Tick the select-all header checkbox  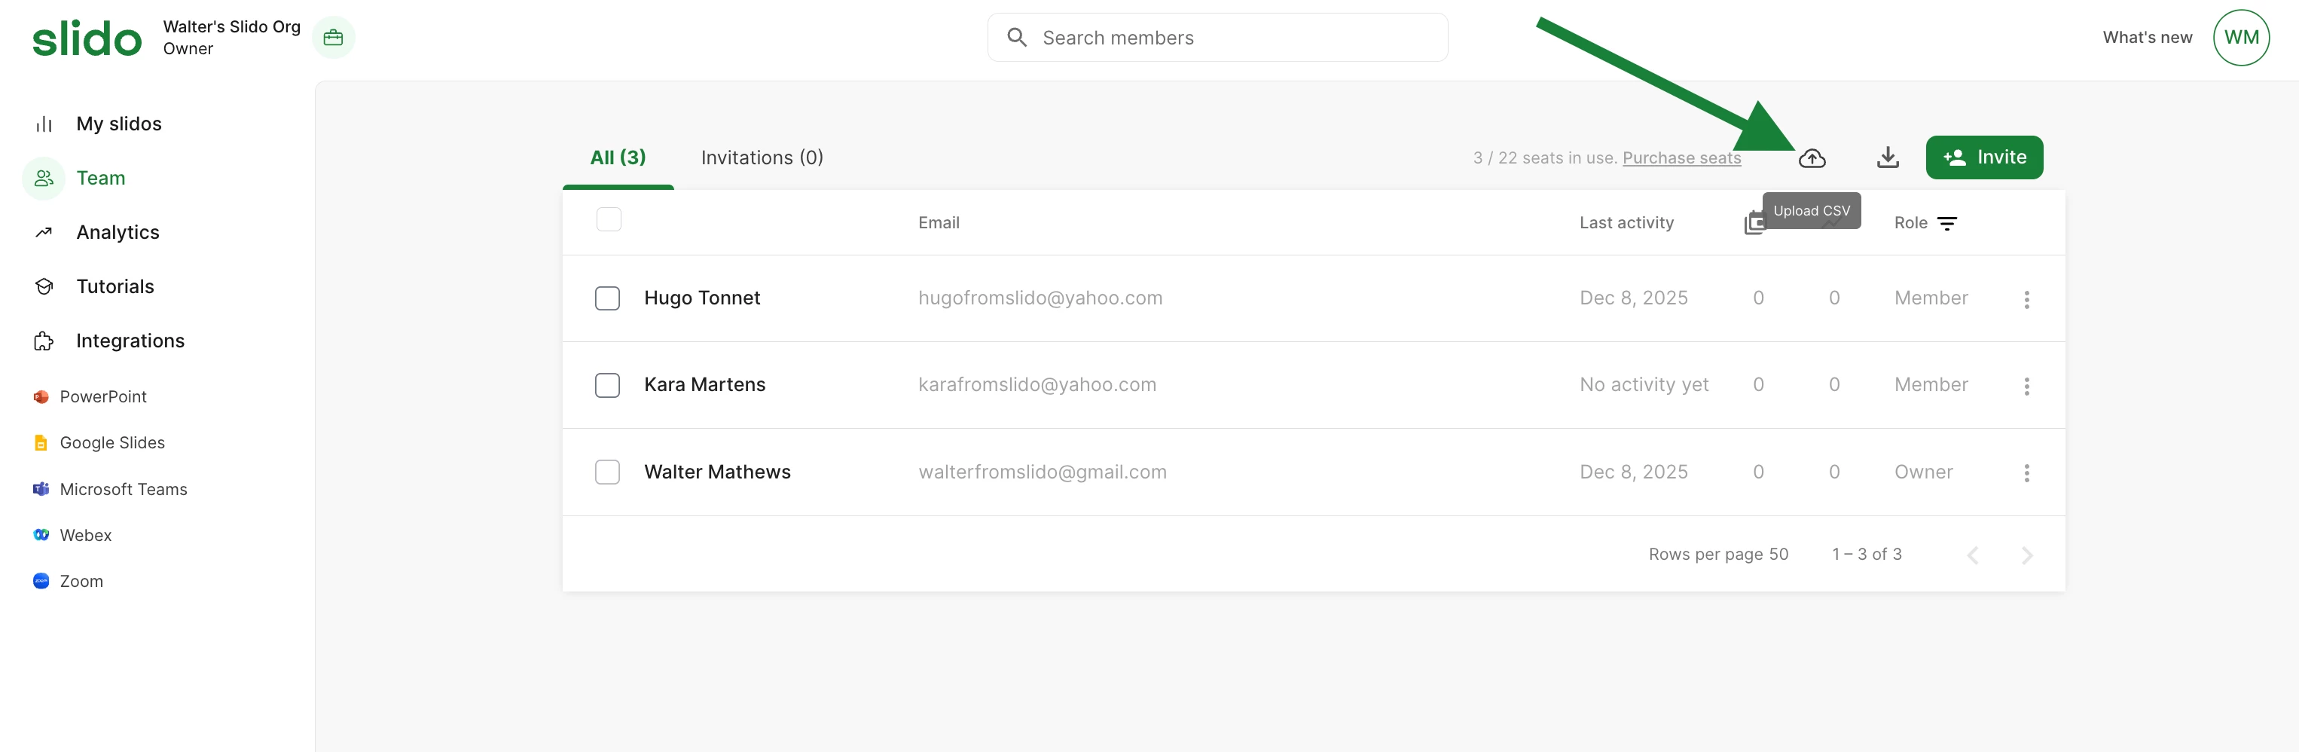pyautogui.click(x=609, y=220)
